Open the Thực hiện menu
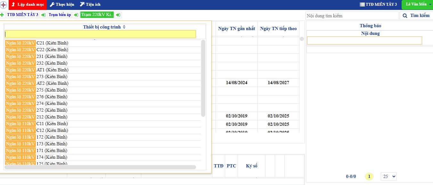Screen dimensions: 433x185 point(62,4)
